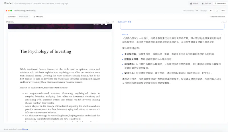The height and width of the screenshot is (132, 228).
Task: Click the large 'The Psychology of Investing' heading
Action: point(46,51)
